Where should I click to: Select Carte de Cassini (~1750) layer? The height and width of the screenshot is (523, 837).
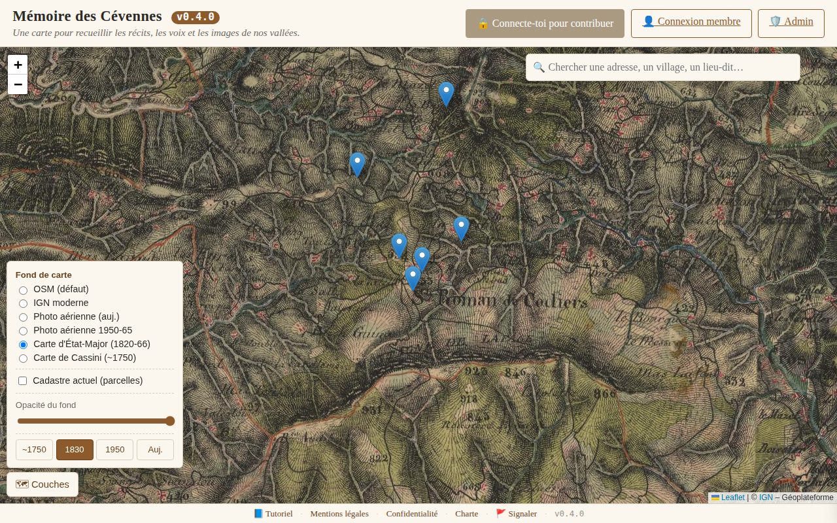(24, 358)
